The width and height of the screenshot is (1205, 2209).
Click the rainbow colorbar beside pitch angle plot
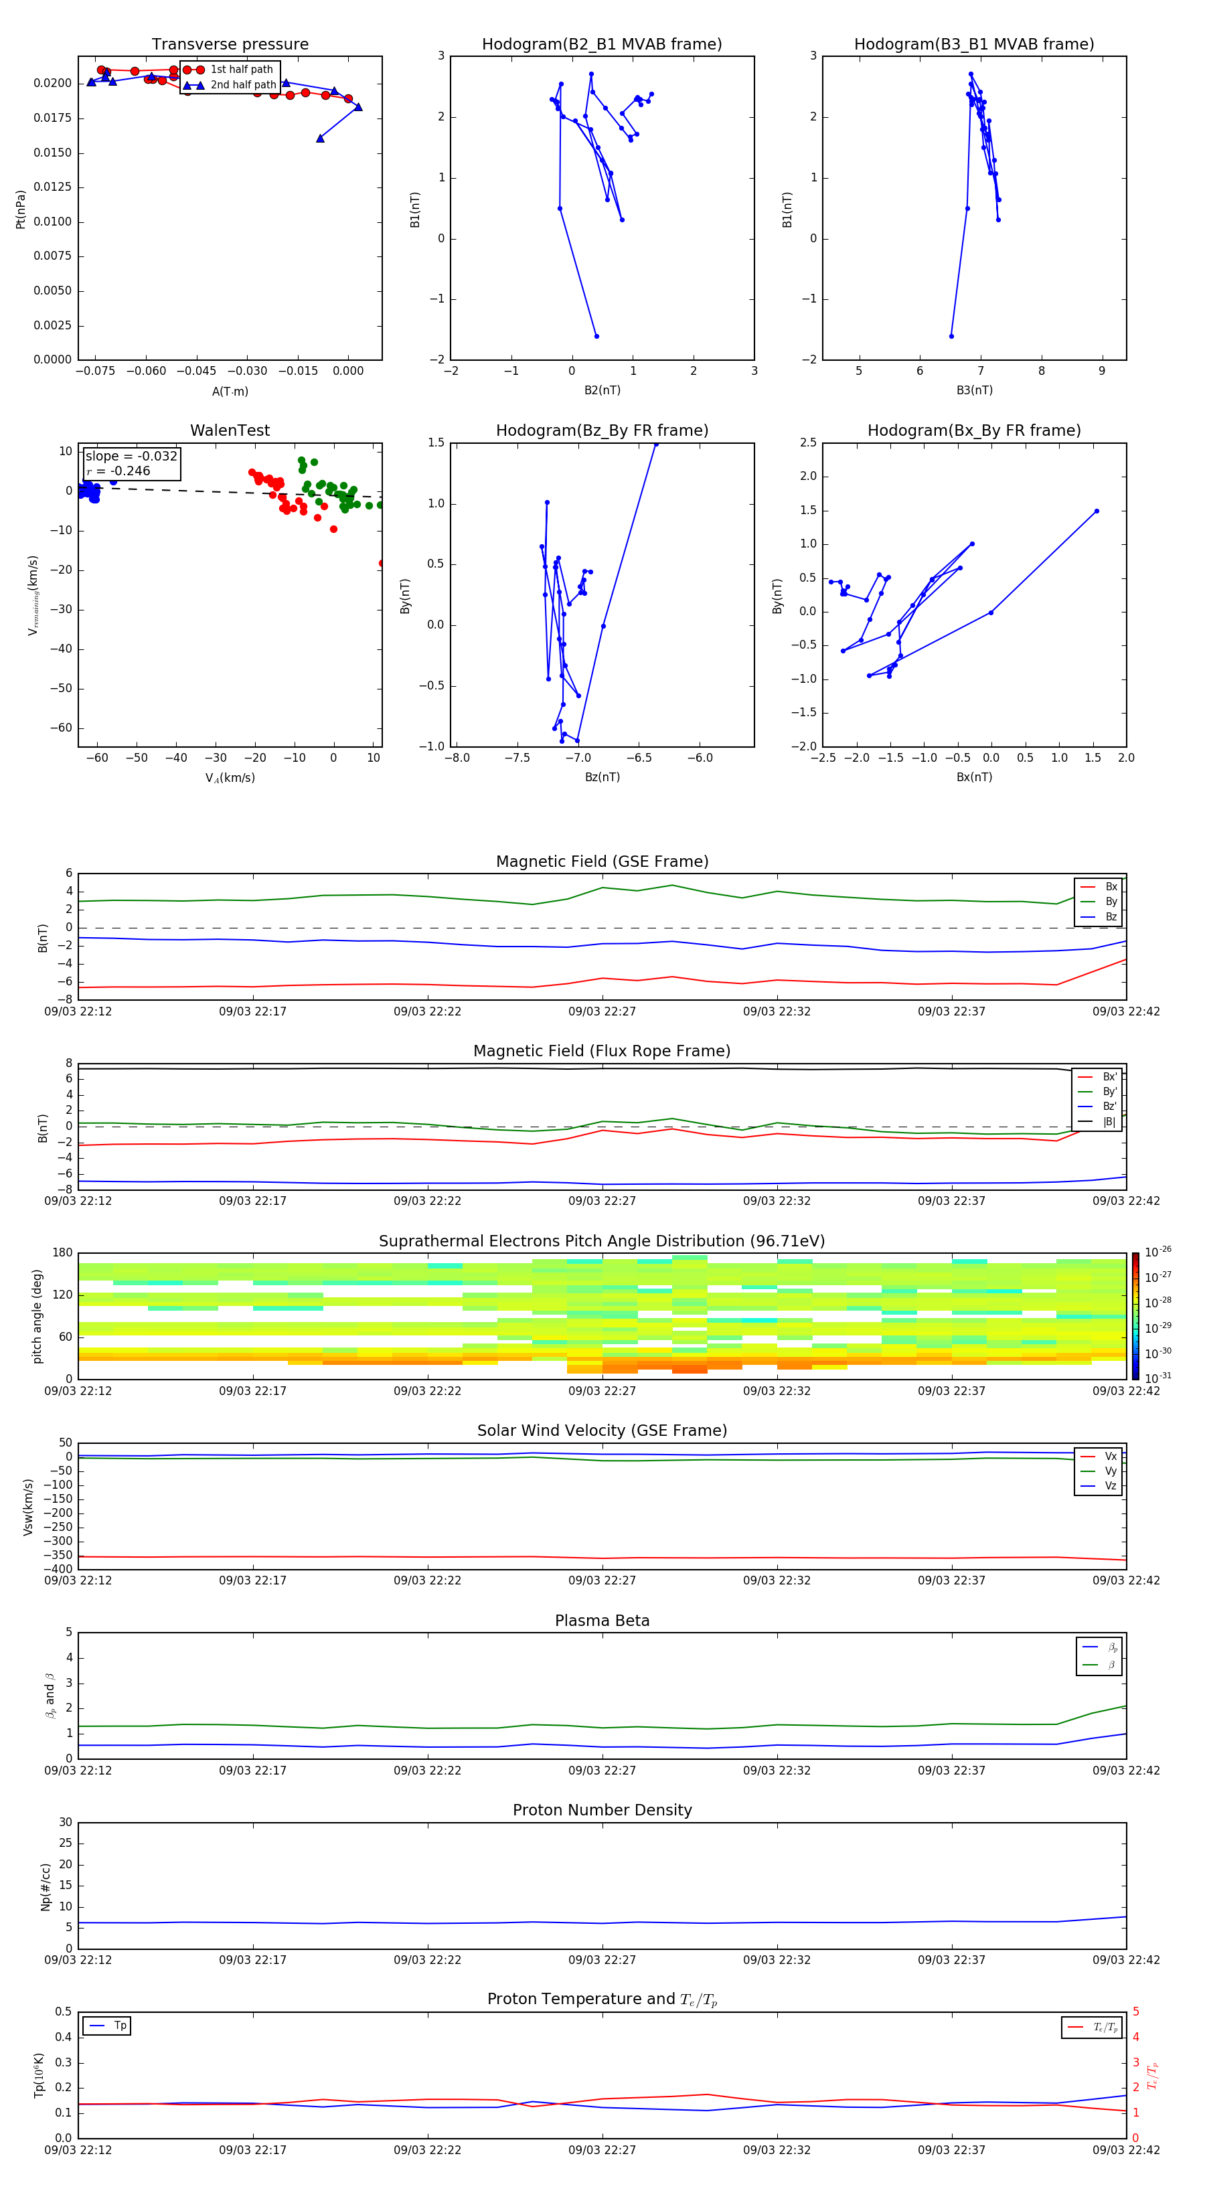[1135, 1316]
